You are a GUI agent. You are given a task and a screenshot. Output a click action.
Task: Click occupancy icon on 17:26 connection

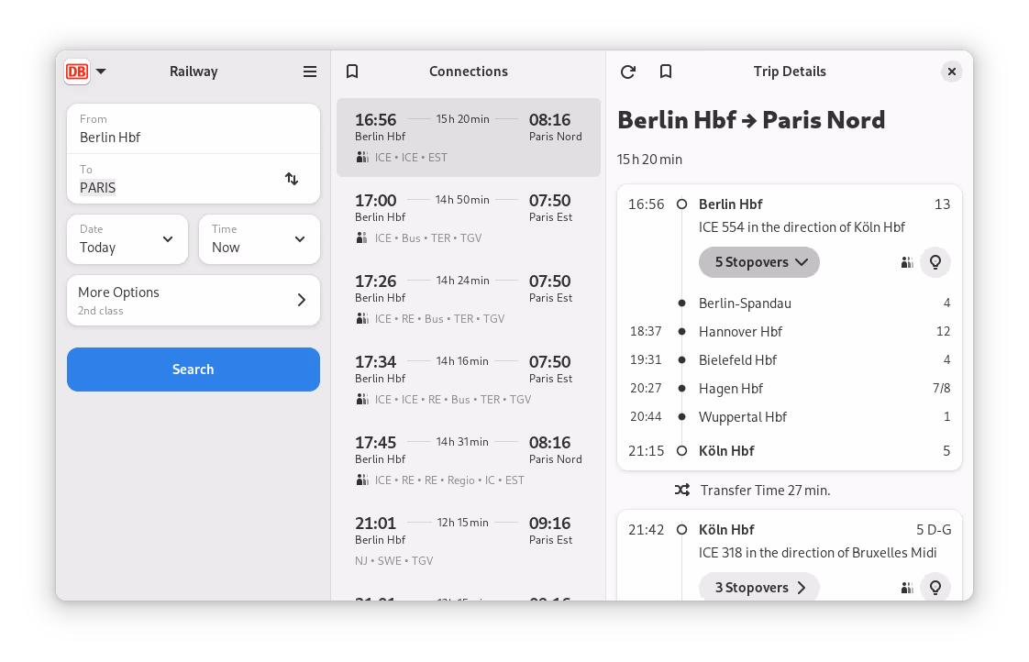pos(362,319)
